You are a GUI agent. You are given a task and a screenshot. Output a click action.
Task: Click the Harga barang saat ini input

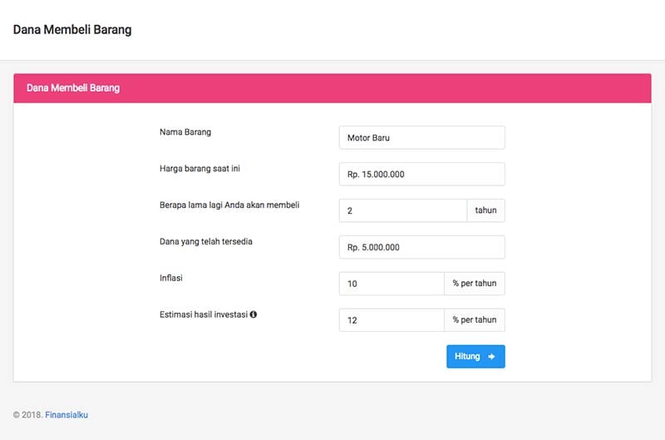(x=421, y=175)
